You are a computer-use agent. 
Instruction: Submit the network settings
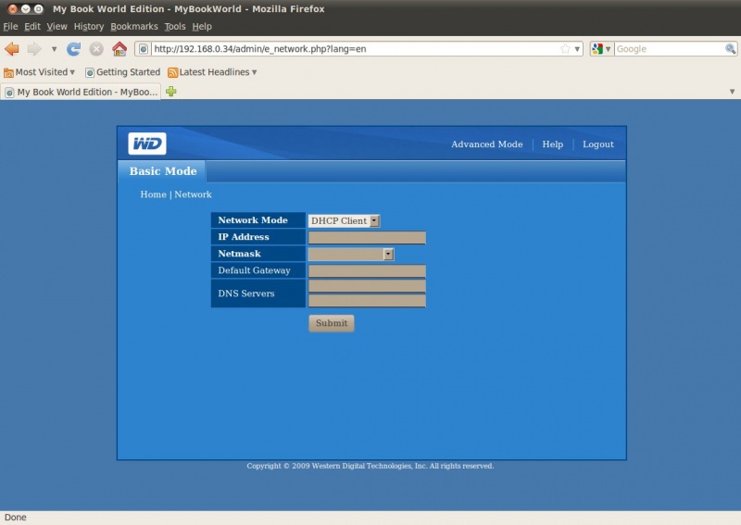(332, 323)
